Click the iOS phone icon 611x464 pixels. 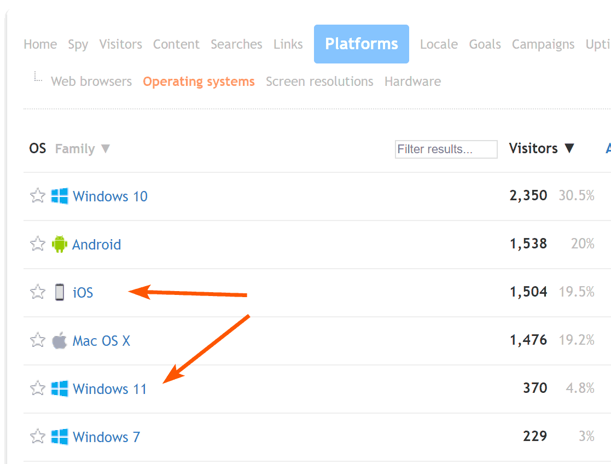(x=59, y=292)
